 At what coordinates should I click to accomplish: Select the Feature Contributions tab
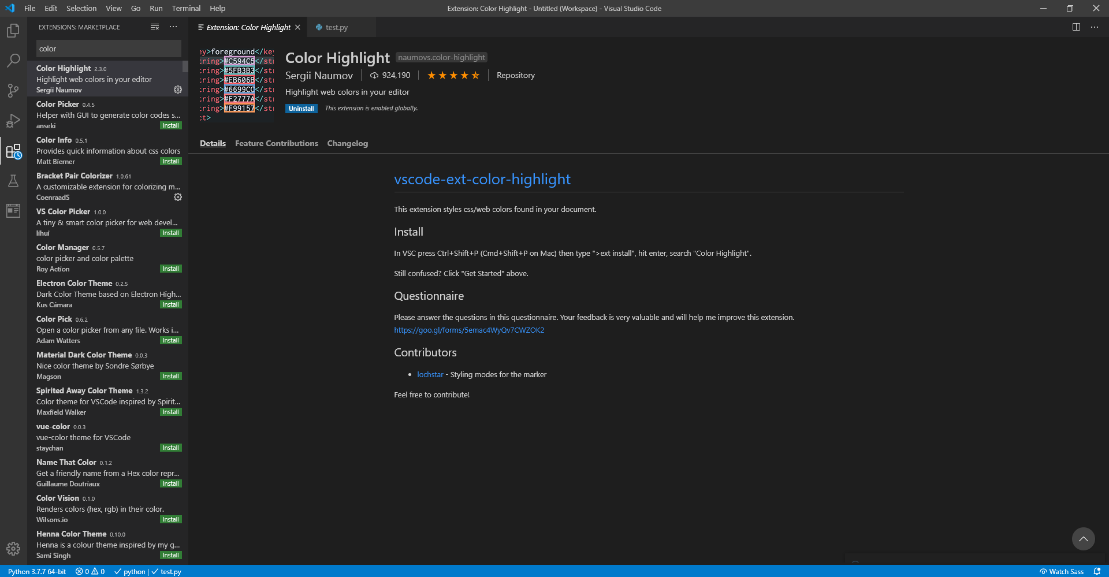click(x=277, y=143)
